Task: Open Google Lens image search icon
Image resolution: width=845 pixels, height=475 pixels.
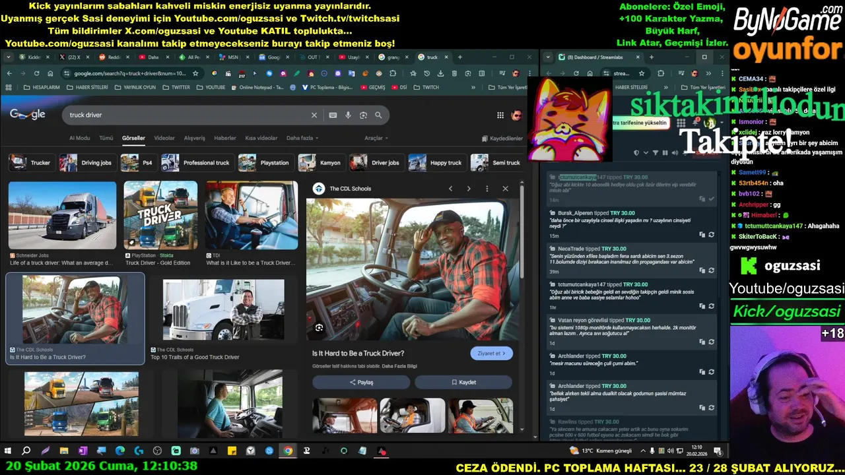Action: 363,115
